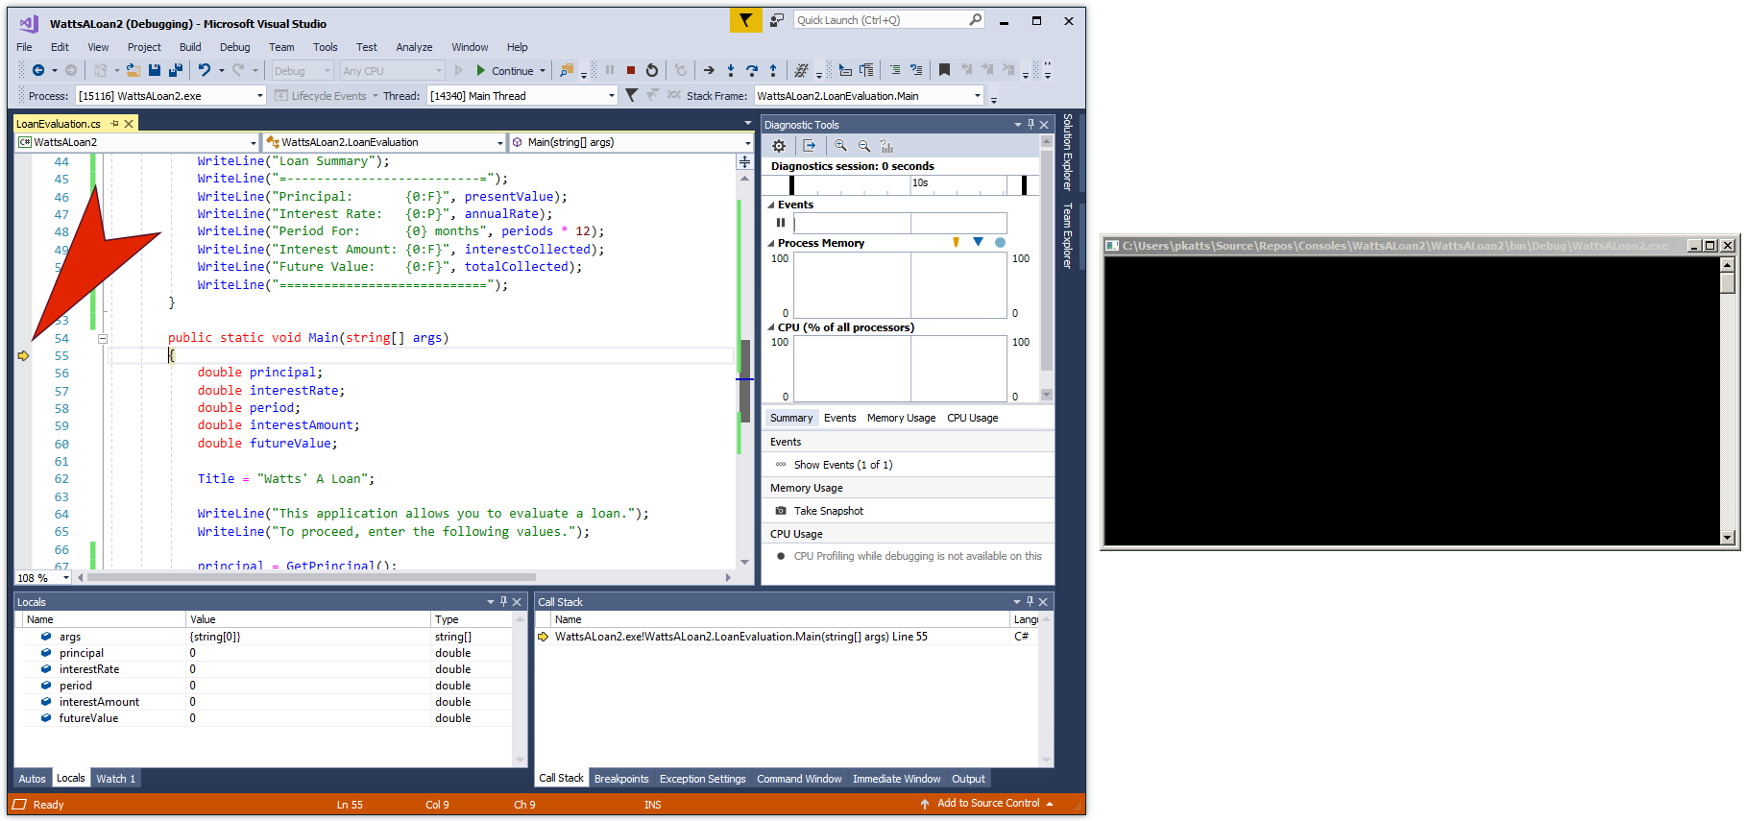Screen dimensions: 1746x821
Task: Collapse the Process Memory graph section
Action: click(x=771, y=243)
